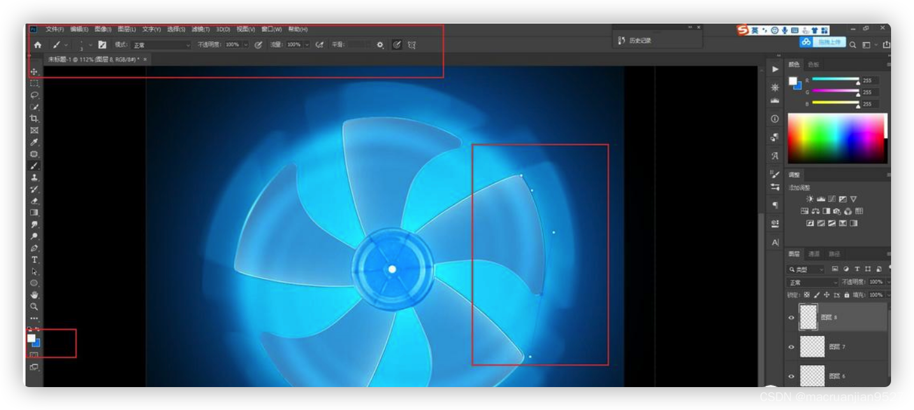Select the Crop tool
This screenshot has width=914, height=410.
coord(34,118)
